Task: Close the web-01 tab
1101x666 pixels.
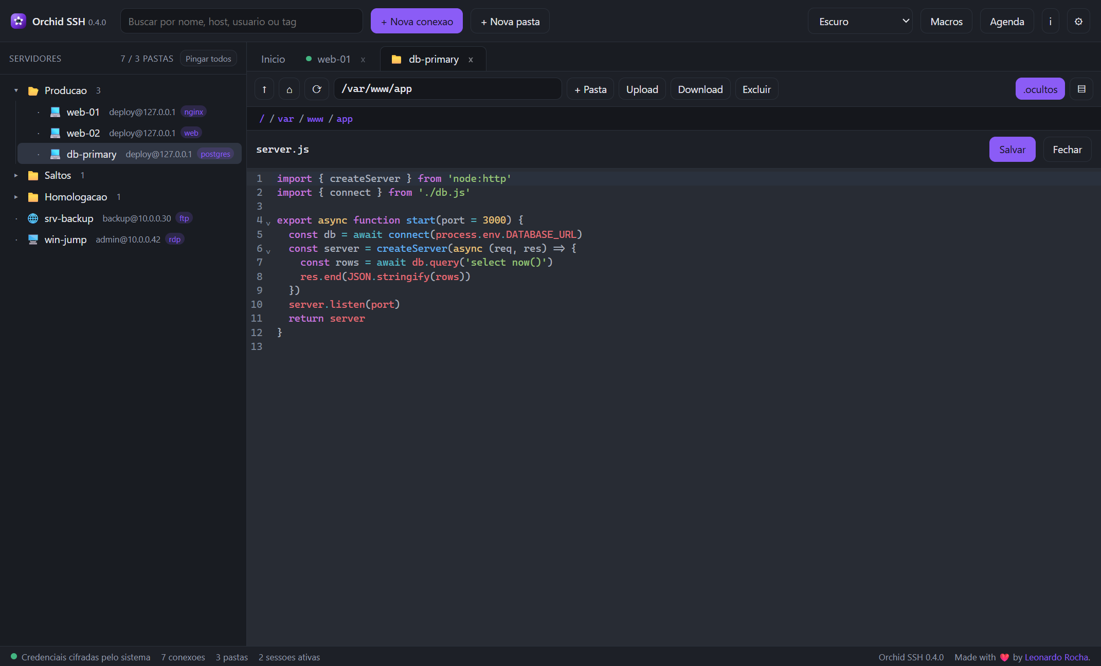Action: point(363,60)
